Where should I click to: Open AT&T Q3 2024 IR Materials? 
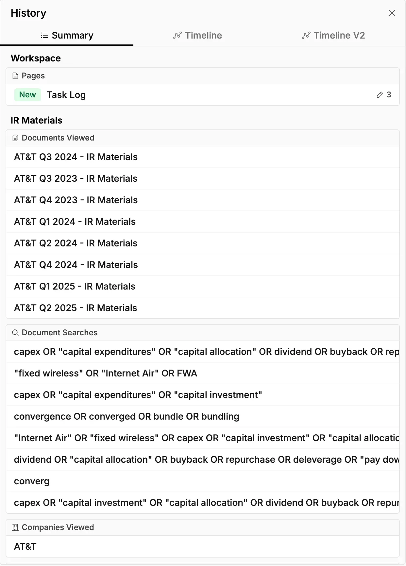(76, 157)
